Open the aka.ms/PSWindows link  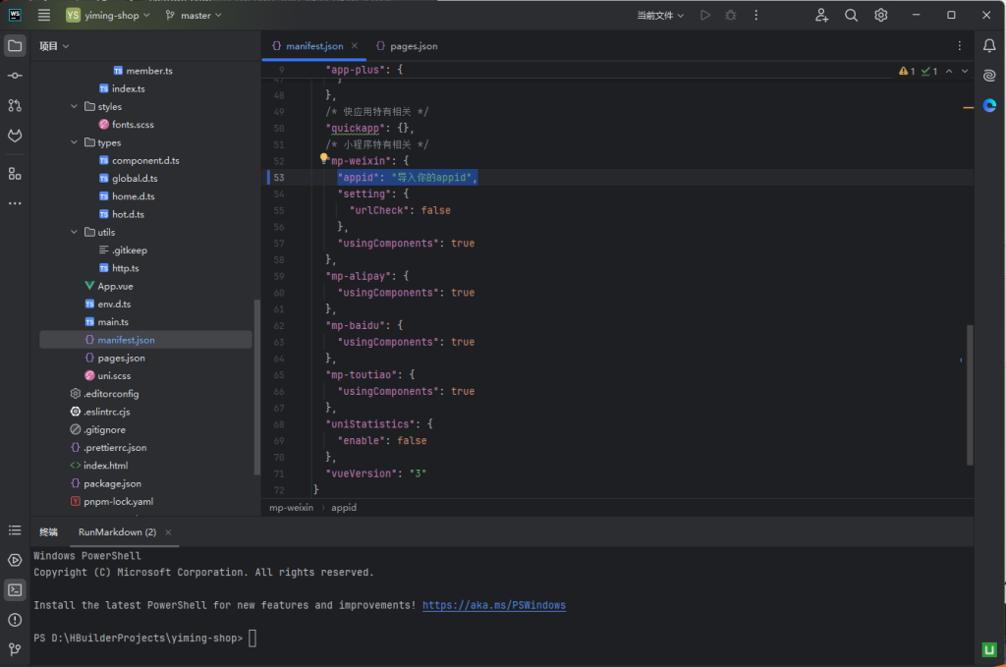493,605
